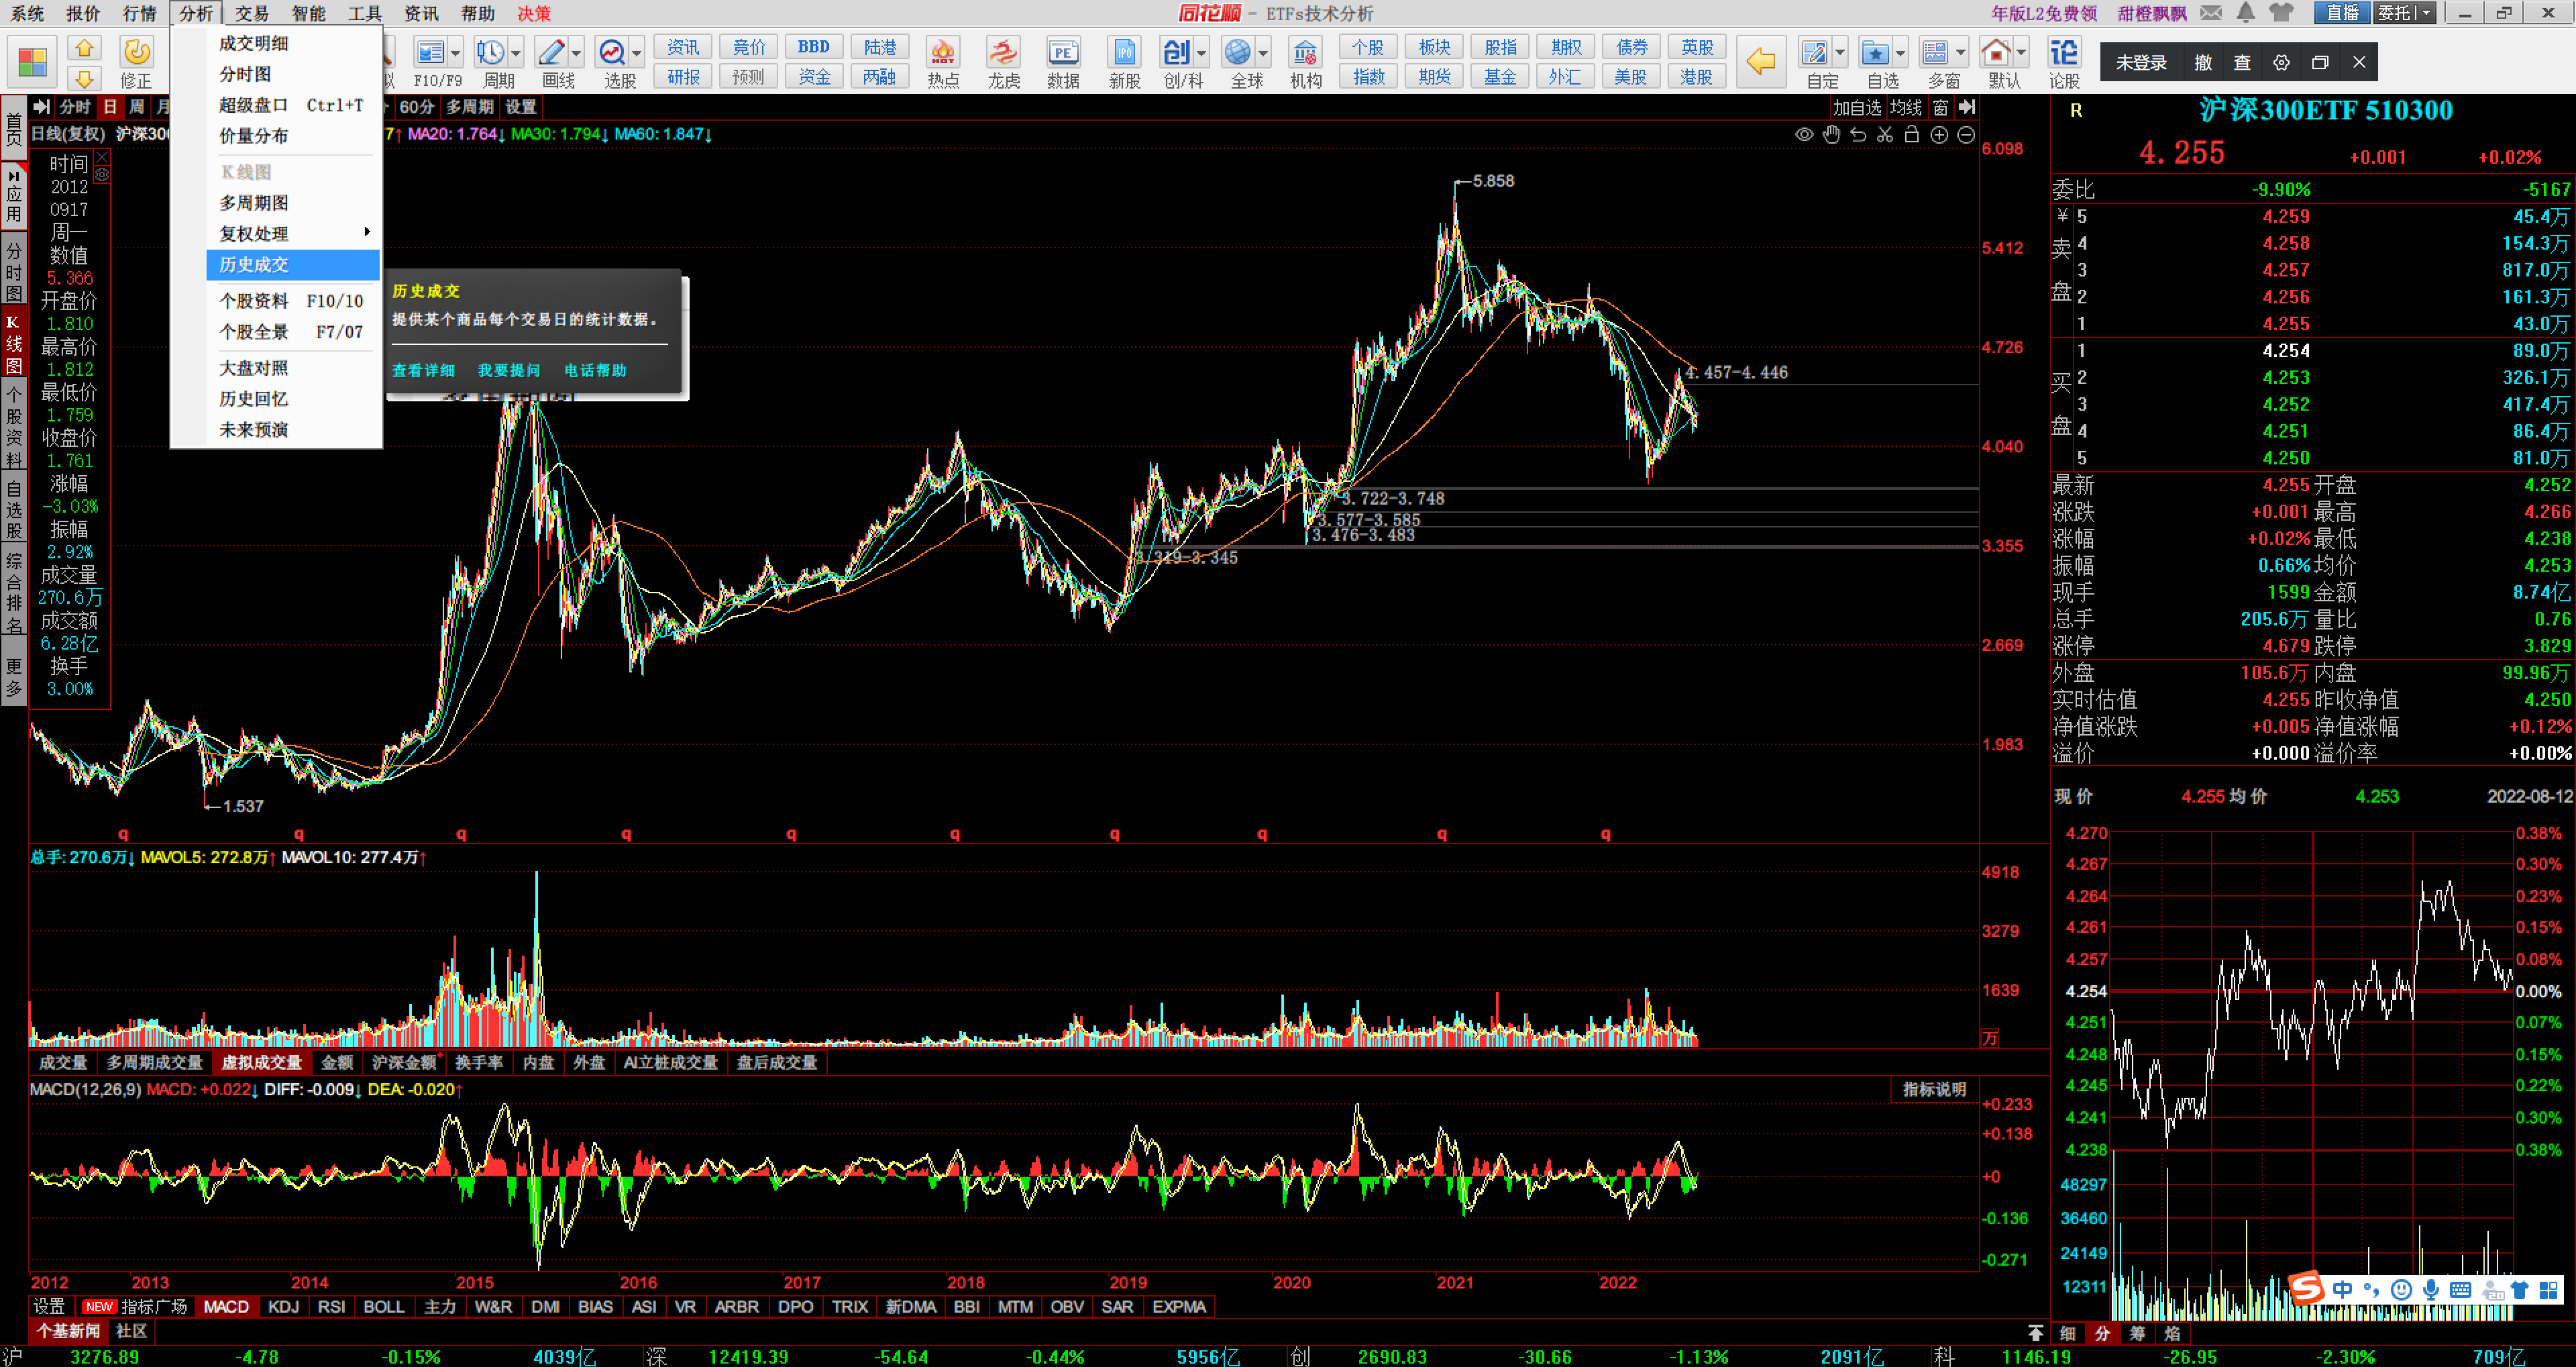
Task: Switch to the KDJ indicator tab
Action: coord(283,1306)
